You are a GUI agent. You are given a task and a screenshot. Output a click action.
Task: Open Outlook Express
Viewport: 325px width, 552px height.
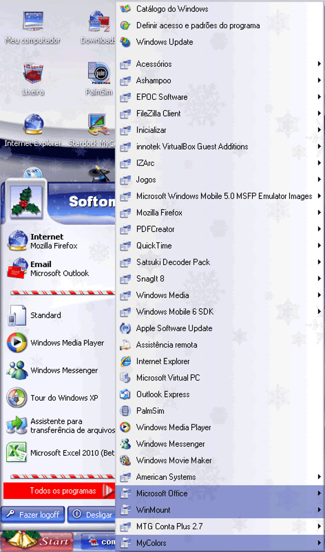point(220,394)
